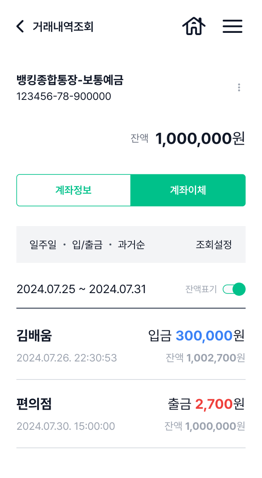The height and width of the screenshot is (478, 262).
Task: Open the 조회설정 inquiry settings
Action: [x=213, y=244]
